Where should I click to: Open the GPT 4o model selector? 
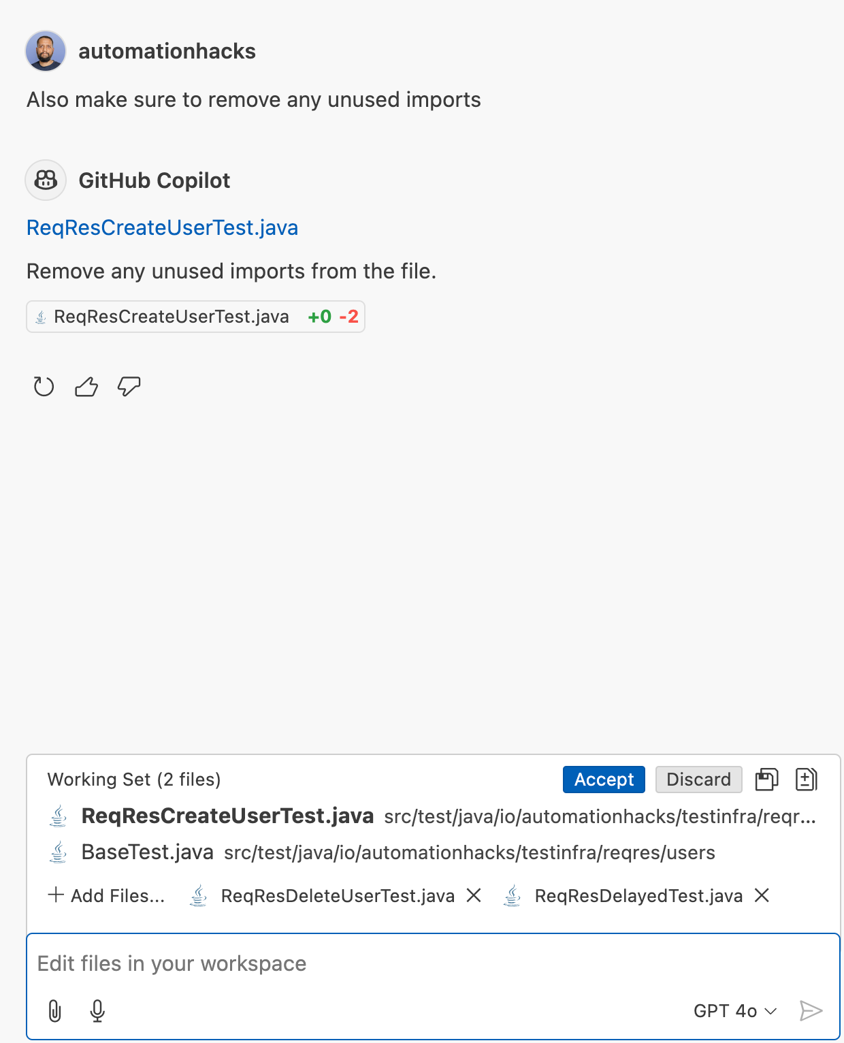734,1012
